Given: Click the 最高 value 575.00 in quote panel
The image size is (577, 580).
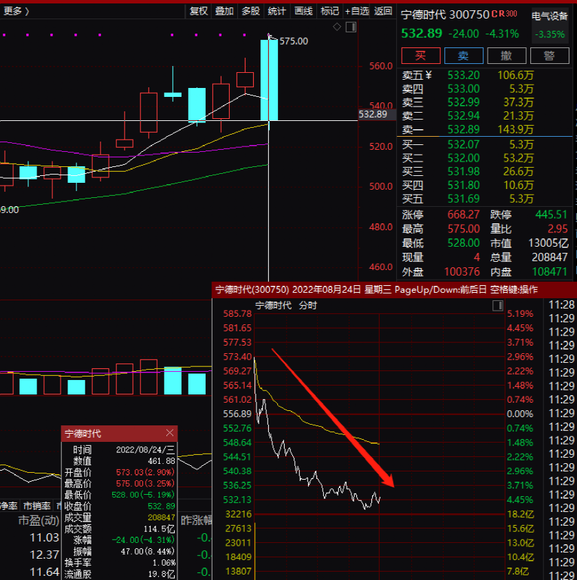Looking at the screenshot, I should tap(464, 229).
